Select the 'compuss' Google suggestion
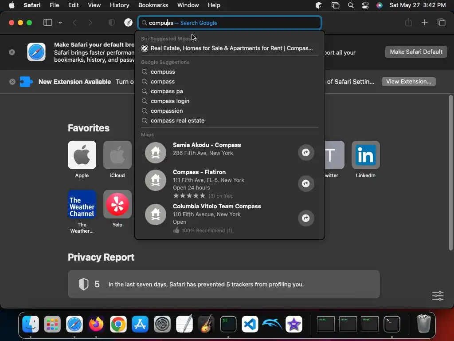This screenshot has width=454, height=341. (230, 71)
